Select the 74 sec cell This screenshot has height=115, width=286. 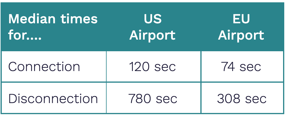tap(242, 66)
